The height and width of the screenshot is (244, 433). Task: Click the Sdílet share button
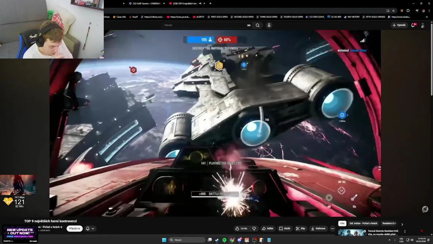coord(268,228)
